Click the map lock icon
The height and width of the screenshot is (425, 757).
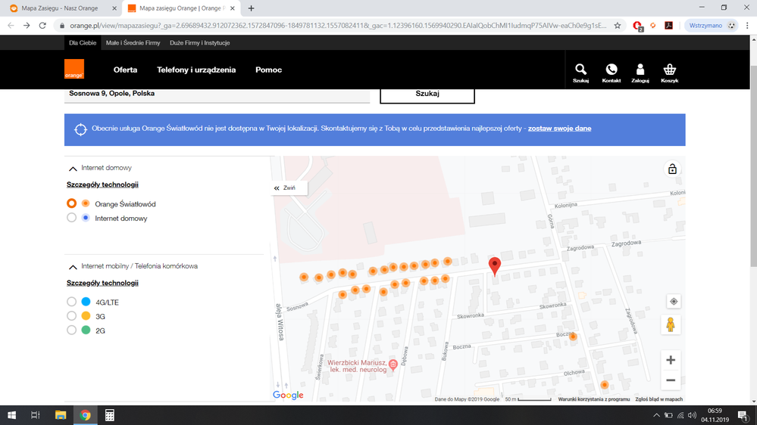pos(671,169)
